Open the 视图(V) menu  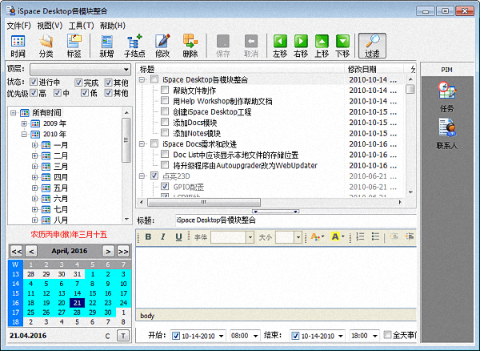point(50,26)
